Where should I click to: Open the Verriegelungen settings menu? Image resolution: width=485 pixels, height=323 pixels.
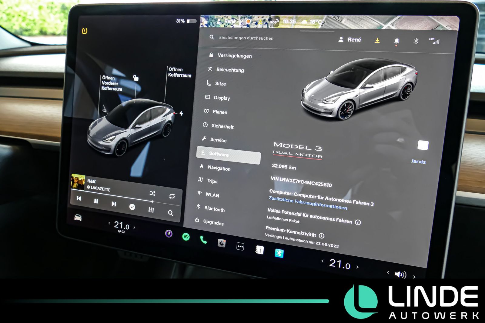230,55
